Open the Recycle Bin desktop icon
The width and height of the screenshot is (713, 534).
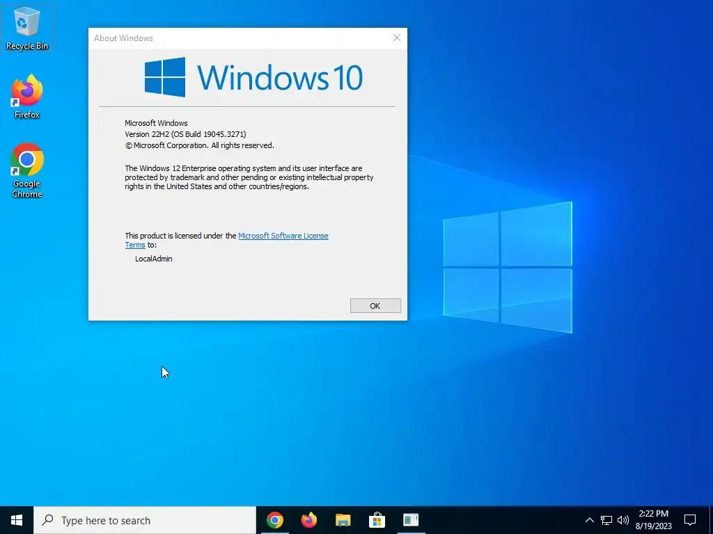(x=27, y=28)
